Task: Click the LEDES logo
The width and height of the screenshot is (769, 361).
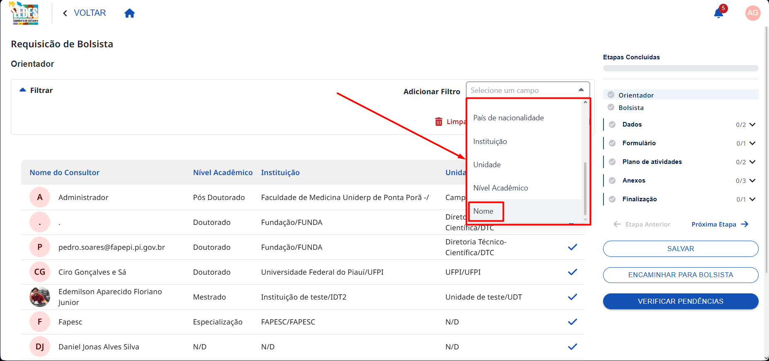Action: (x=25, y=13)
